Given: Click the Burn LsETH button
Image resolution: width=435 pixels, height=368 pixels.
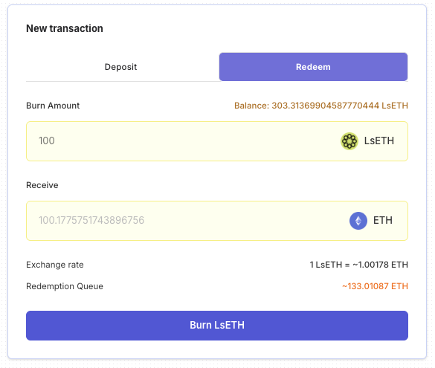Looking at the screenshot, I should tap(217, 326).
